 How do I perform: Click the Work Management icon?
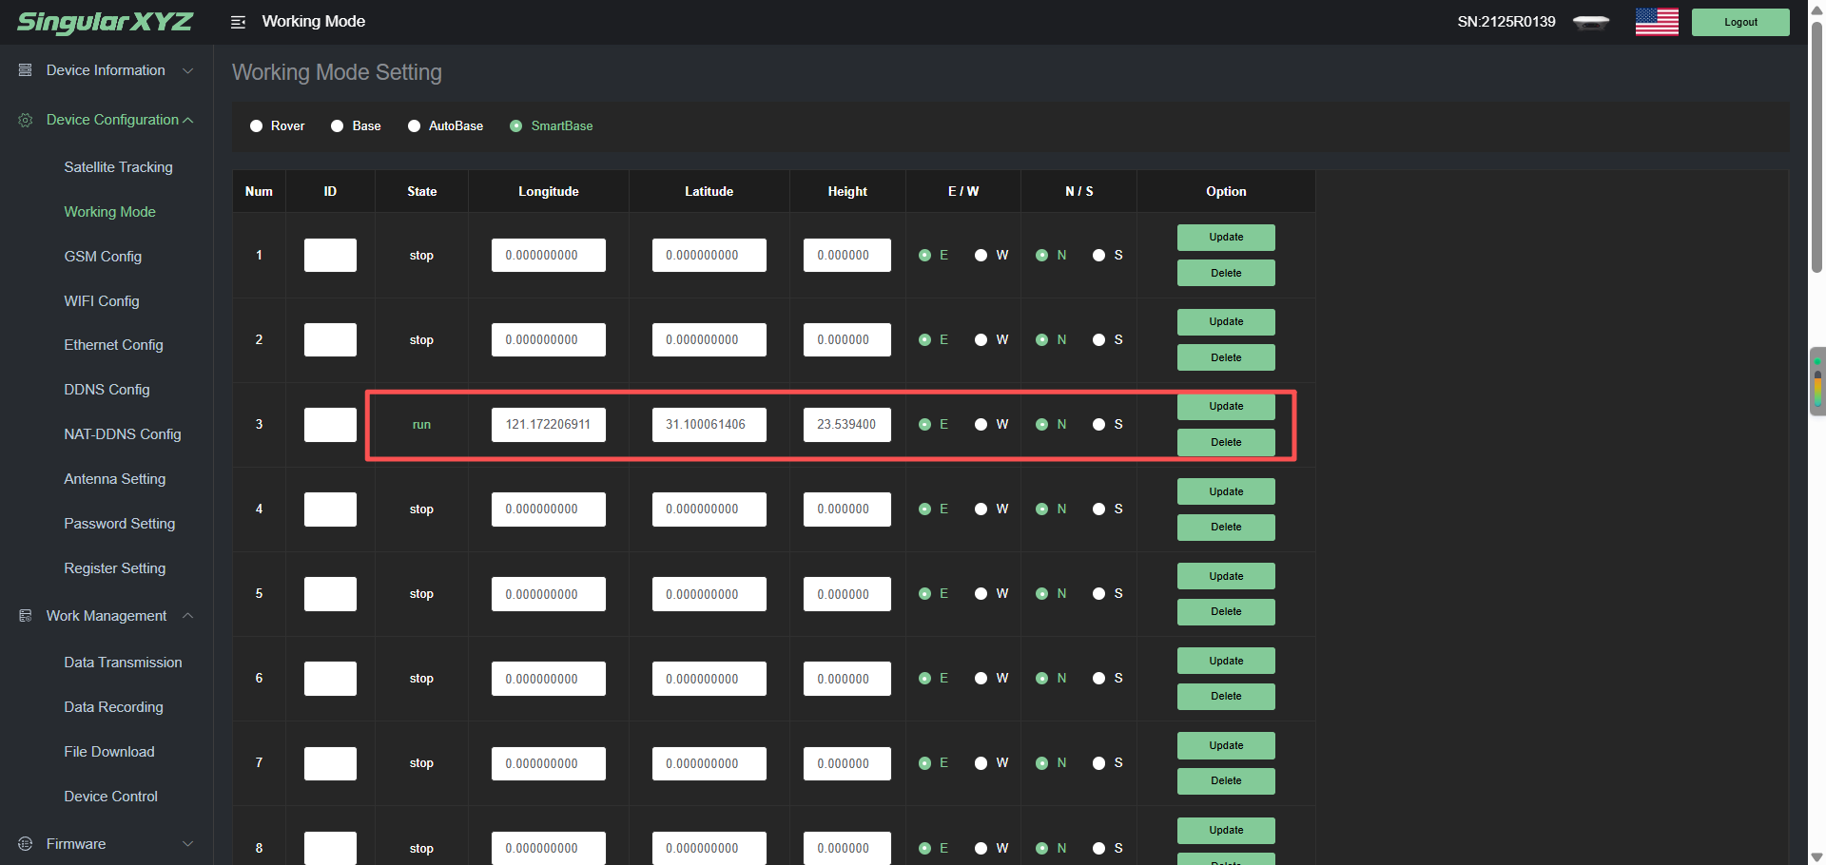(26, 616)
